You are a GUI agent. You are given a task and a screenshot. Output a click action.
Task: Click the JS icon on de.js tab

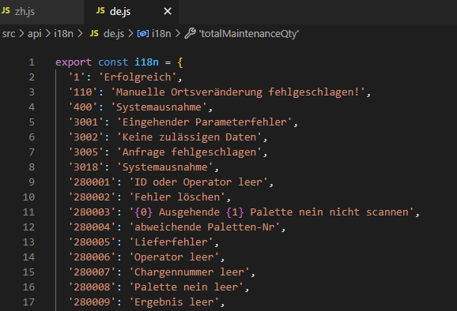[x=100, y=11]
